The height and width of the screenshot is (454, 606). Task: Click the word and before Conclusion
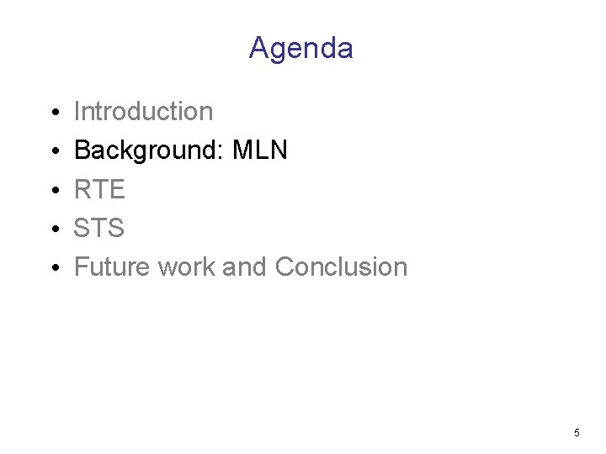point(244,267)
